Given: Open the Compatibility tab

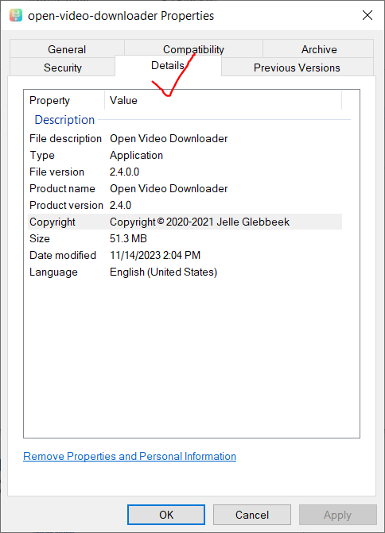Looking at the screenshot, I should pyautogui.click(x=193, y=49).
